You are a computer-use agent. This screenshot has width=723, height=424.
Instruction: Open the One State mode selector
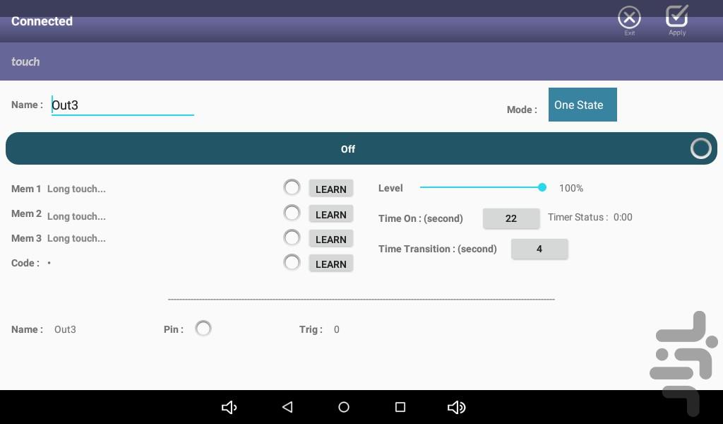[x=582, y=105]
